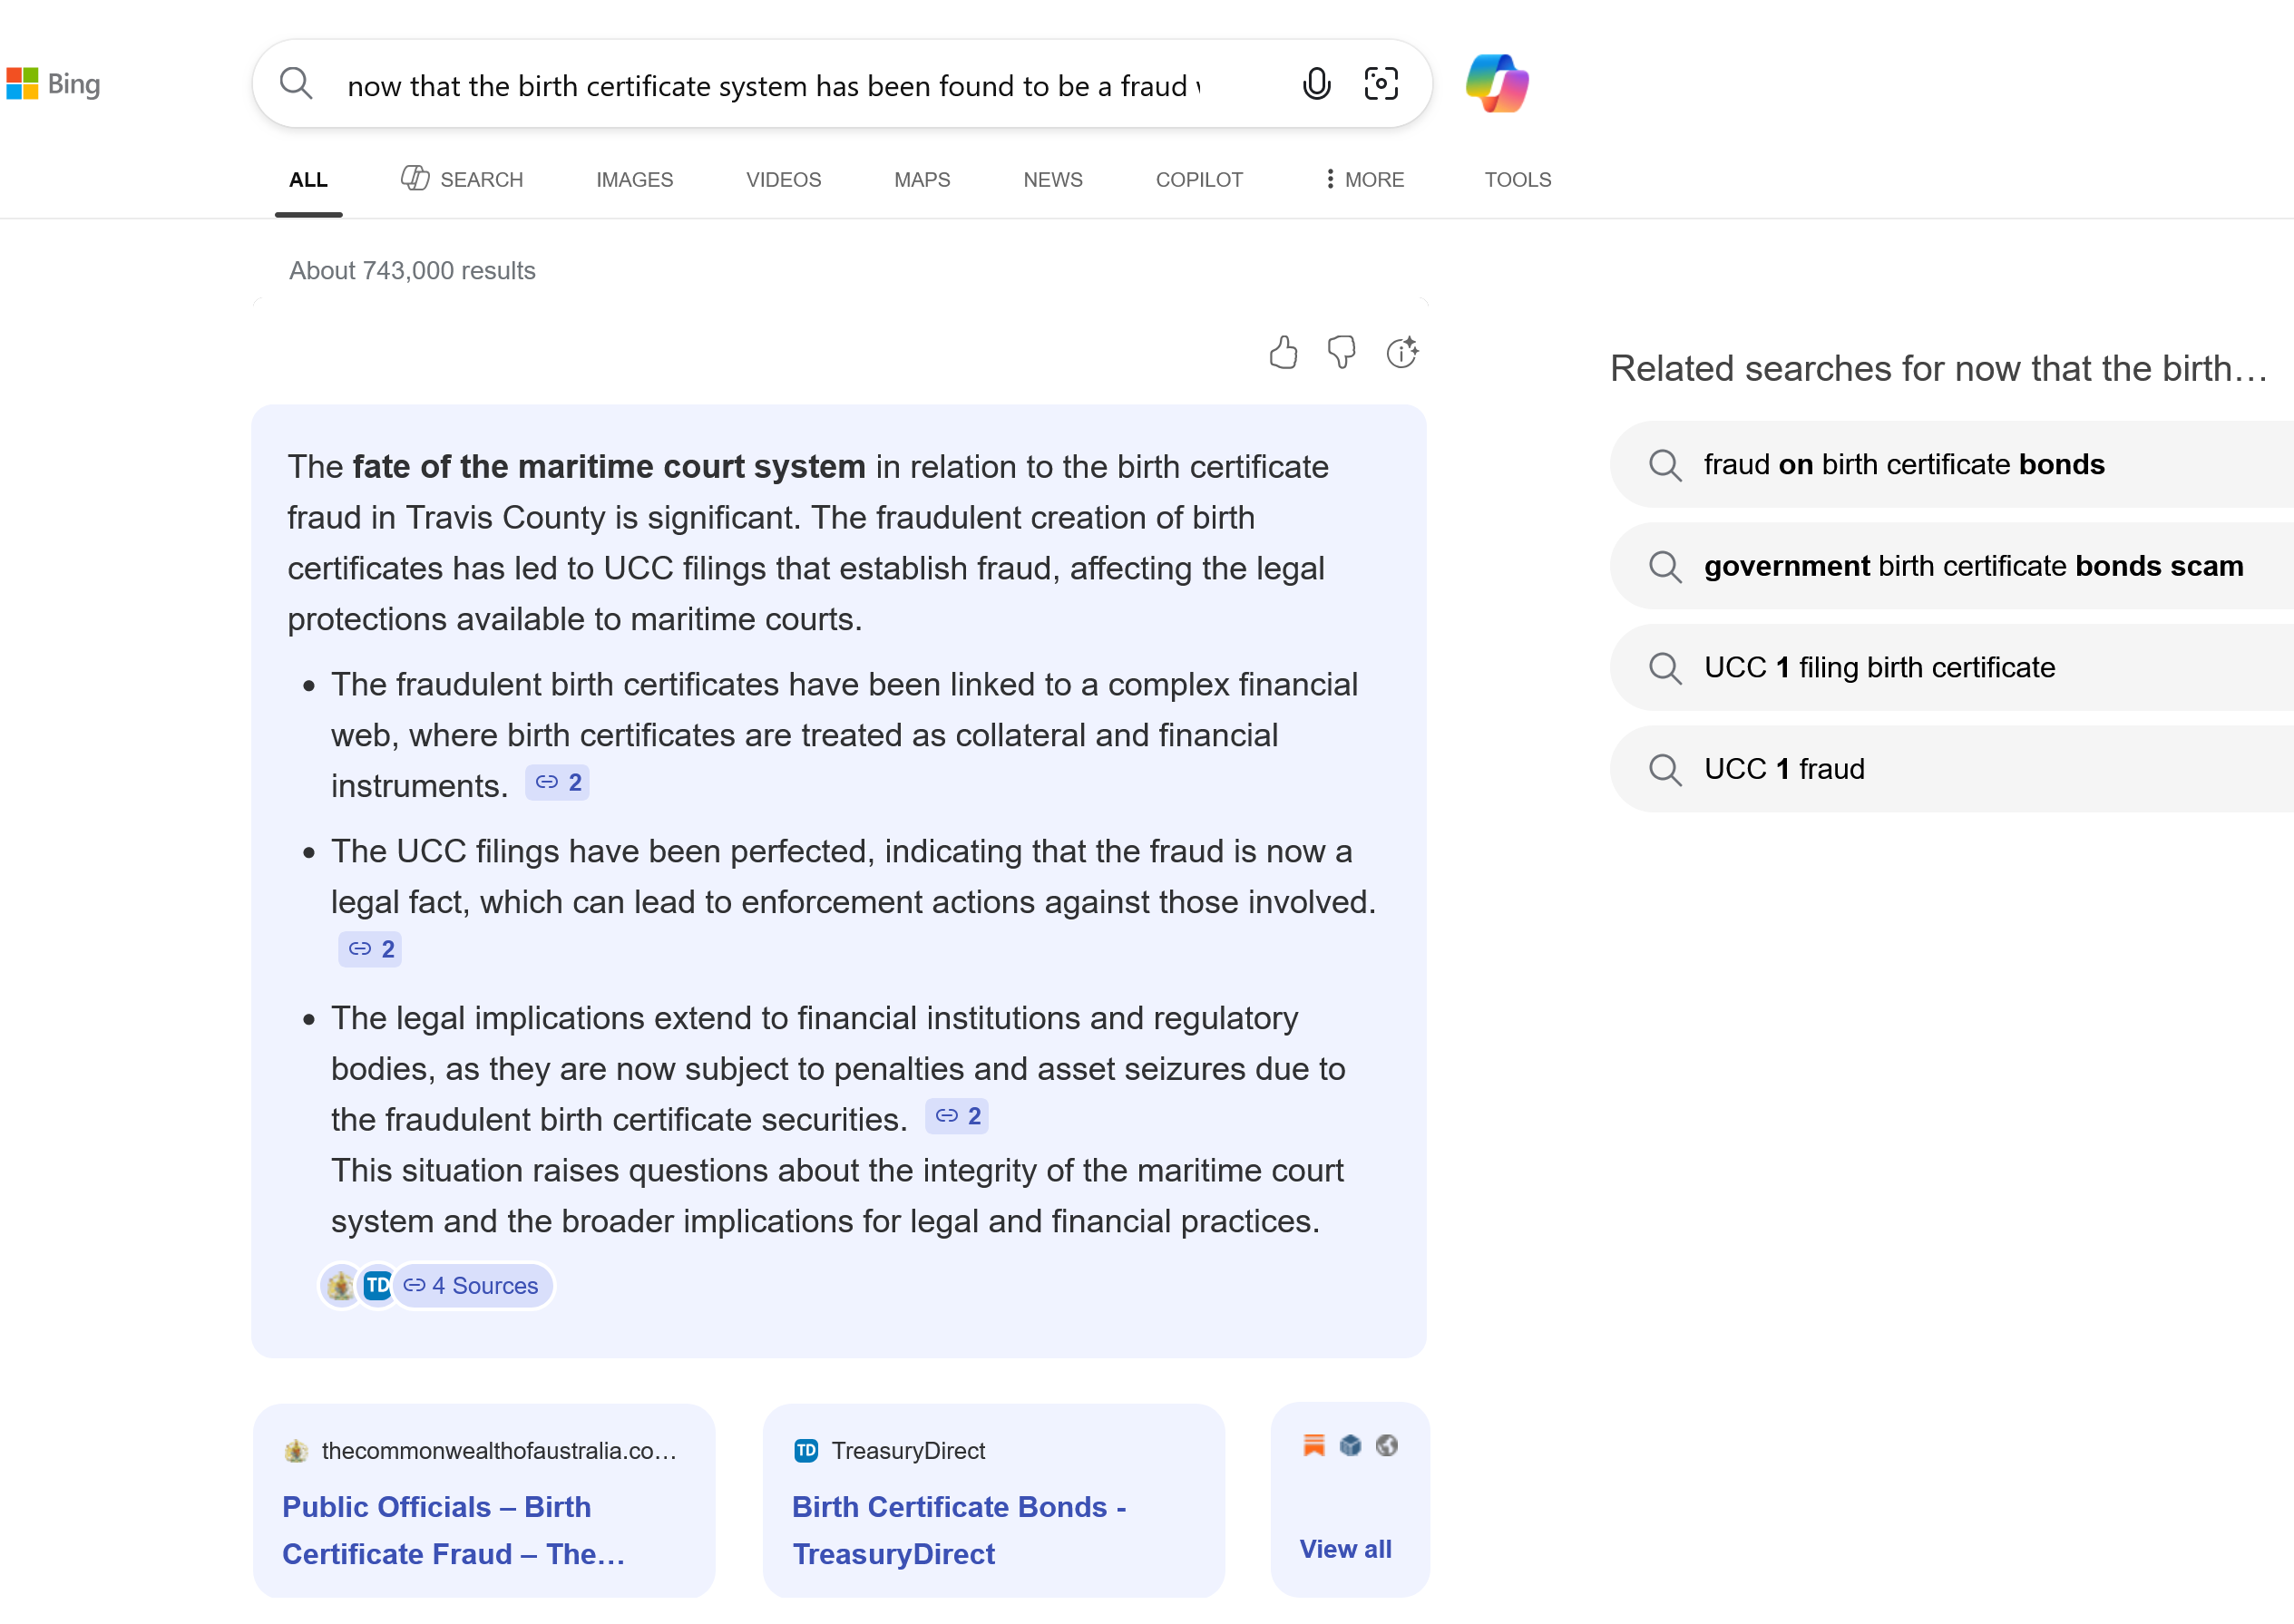
Task: Search 'government birth certificate bonds scam'
Action: tap(1951, 566)
